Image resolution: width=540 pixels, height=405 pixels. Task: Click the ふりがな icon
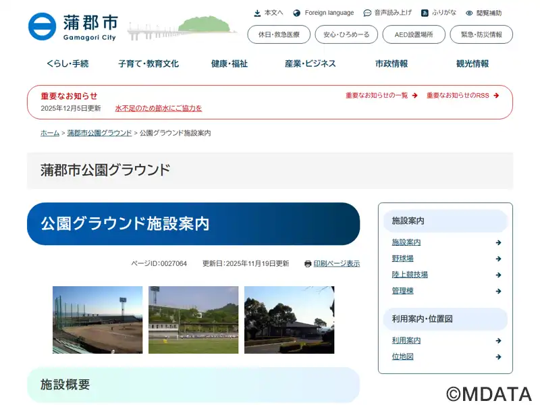(x=425, y=13)
